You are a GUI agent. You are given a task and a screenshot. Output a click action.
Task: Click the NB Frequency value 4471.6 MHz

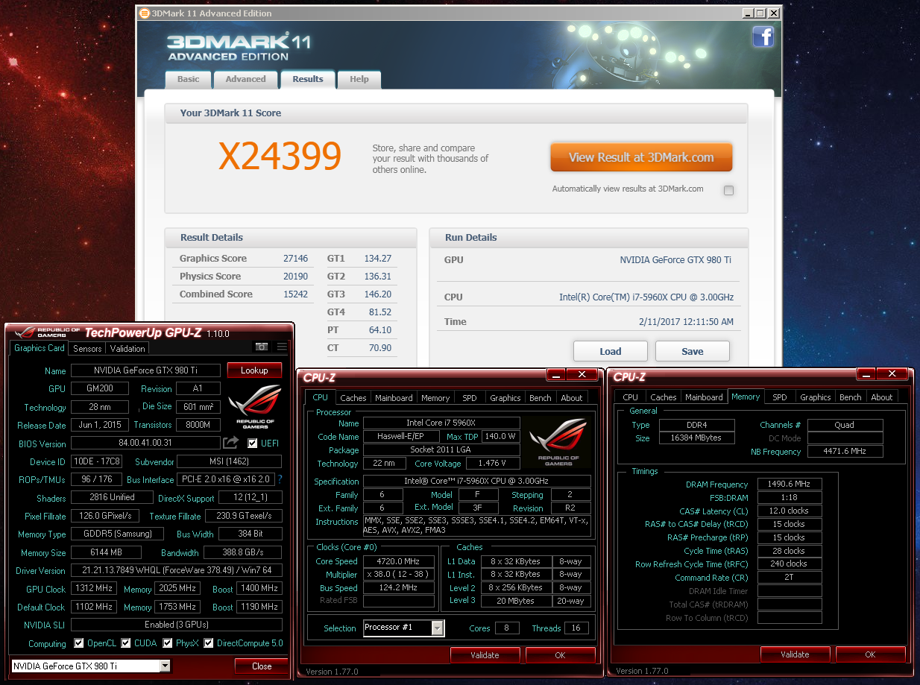(845, 452)
